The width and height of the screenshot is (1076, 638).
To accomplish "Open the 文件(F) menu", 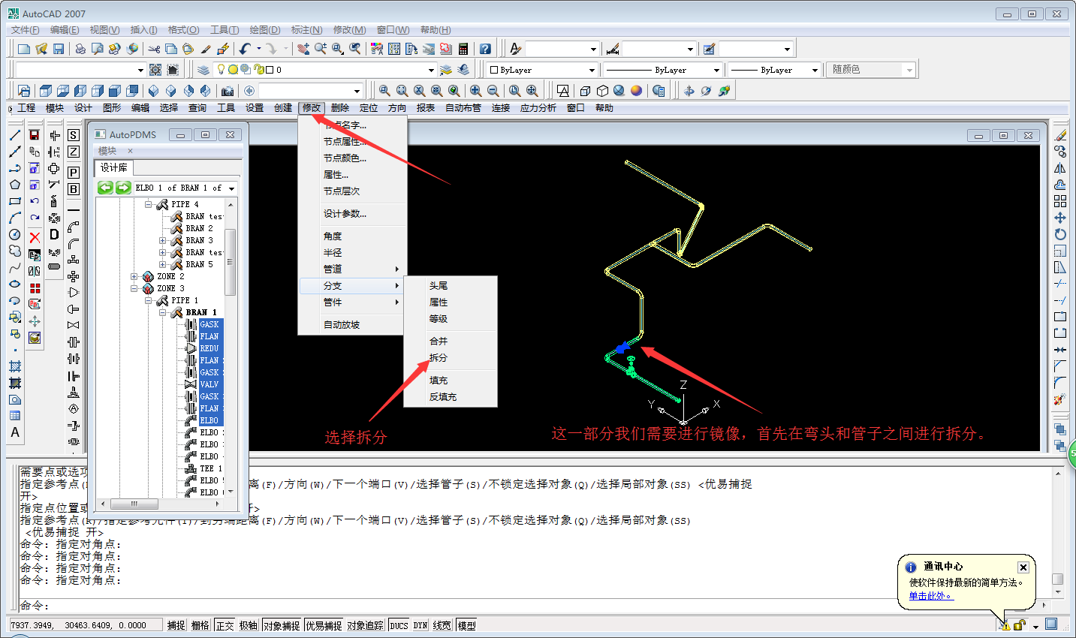I will tap(25, 30).
